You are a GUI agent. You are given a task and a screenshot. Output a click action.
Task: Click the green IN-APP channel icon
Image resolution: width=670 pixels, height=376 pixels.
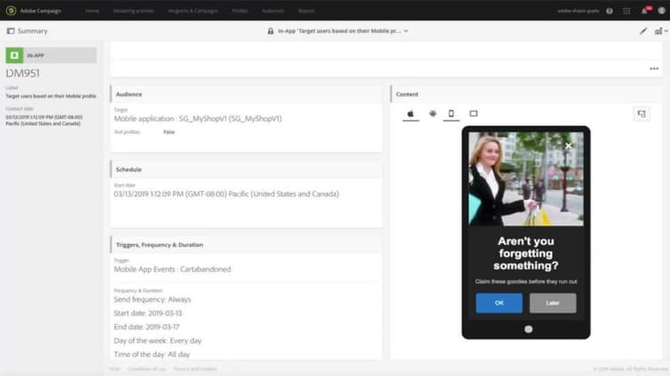14,55
